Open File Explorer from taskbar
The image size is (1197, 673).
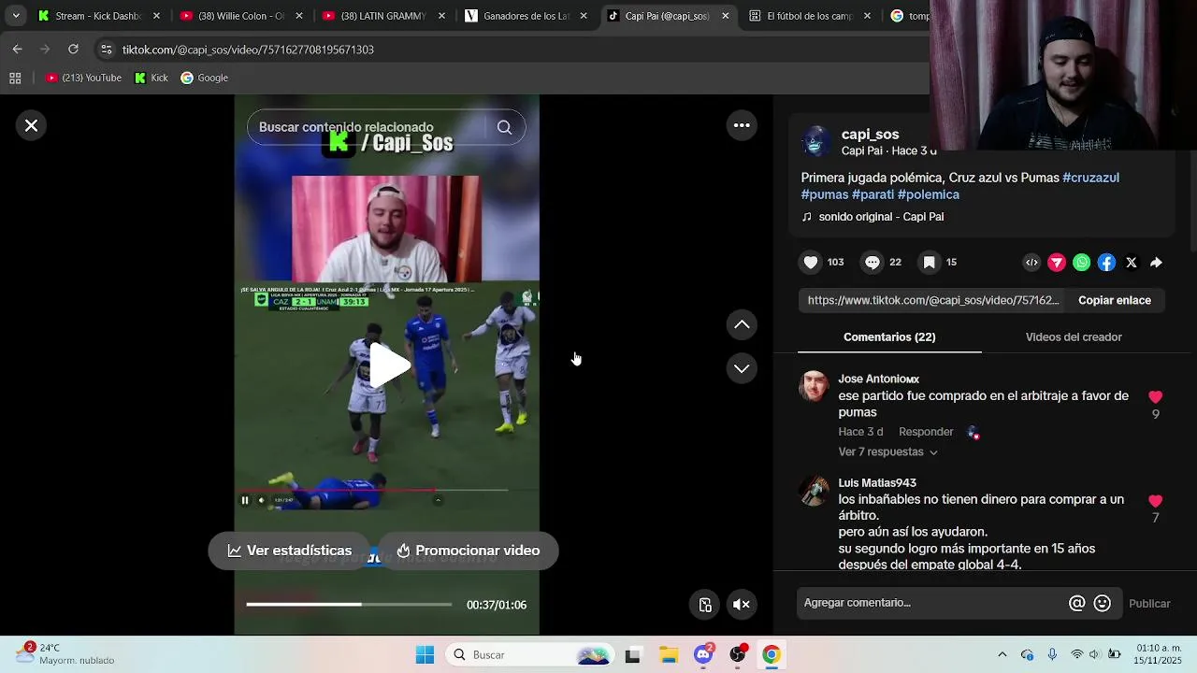pyautogui.click(x=668, y=655)
